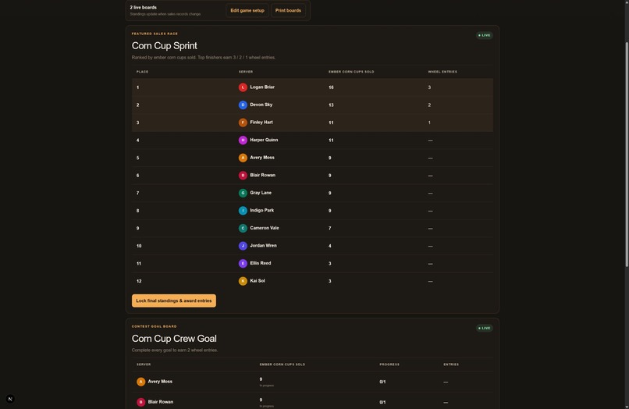
Task: Click the name Kai Sol
Action: pos(258,281)
